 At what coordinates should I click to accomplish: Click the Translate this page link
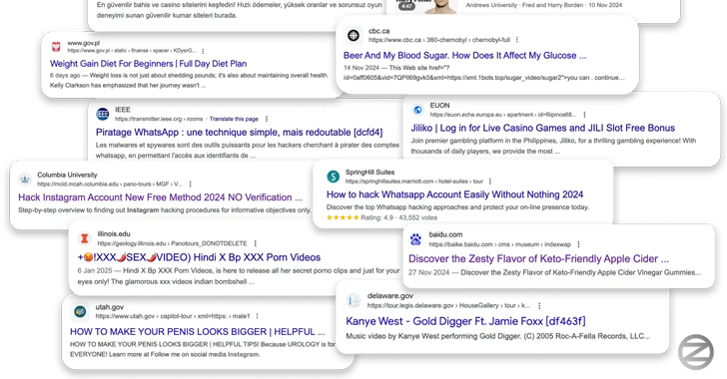[x=234, y=119]
